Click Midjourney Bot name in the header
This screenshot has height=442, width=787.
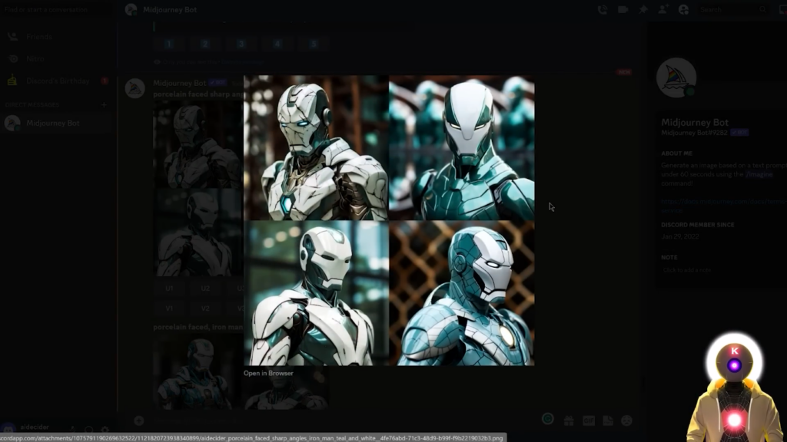point(170,9)
